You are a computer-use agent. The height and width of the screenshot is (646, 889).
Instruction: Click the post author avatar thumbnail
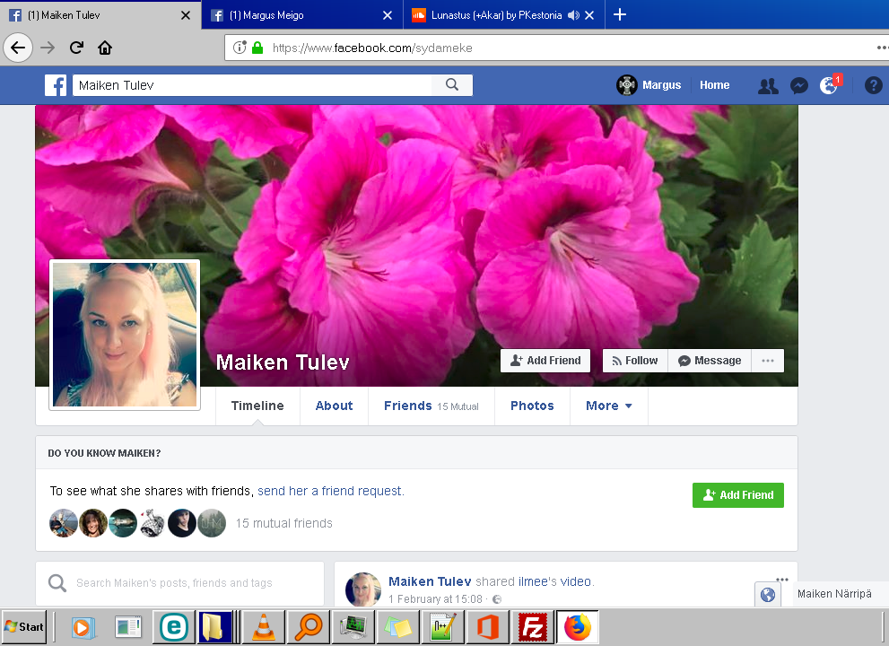coord(362,589)
